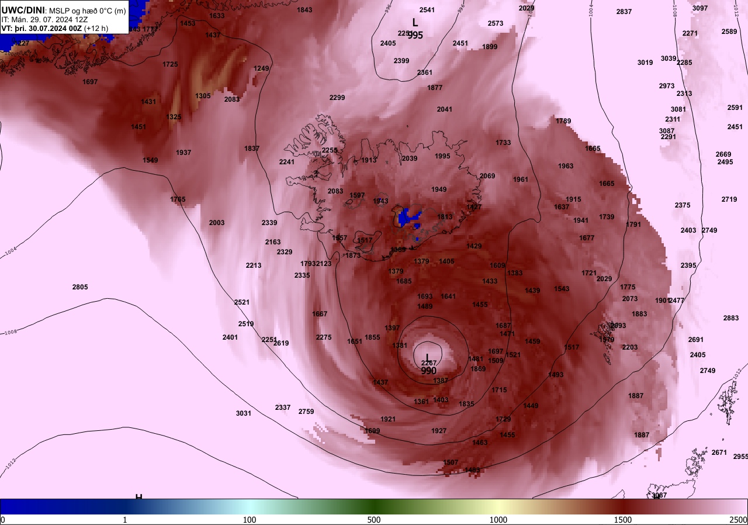The height and width of the screenshot is (525, 748).
Task: Click the height value 2337
Action: pyautogui.click(x=283, y=407)
